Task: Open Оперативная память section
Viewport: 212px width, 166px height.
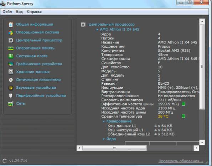Action: click(x=35, y=48)
